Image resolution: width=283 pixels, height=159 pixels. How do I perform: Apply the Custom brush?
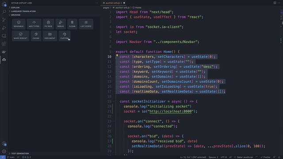(x=65, y=36)
